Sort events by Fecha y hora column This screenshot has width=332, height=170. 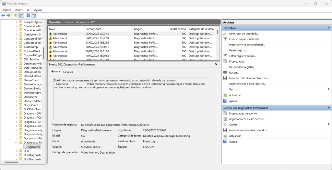(93, 29)
